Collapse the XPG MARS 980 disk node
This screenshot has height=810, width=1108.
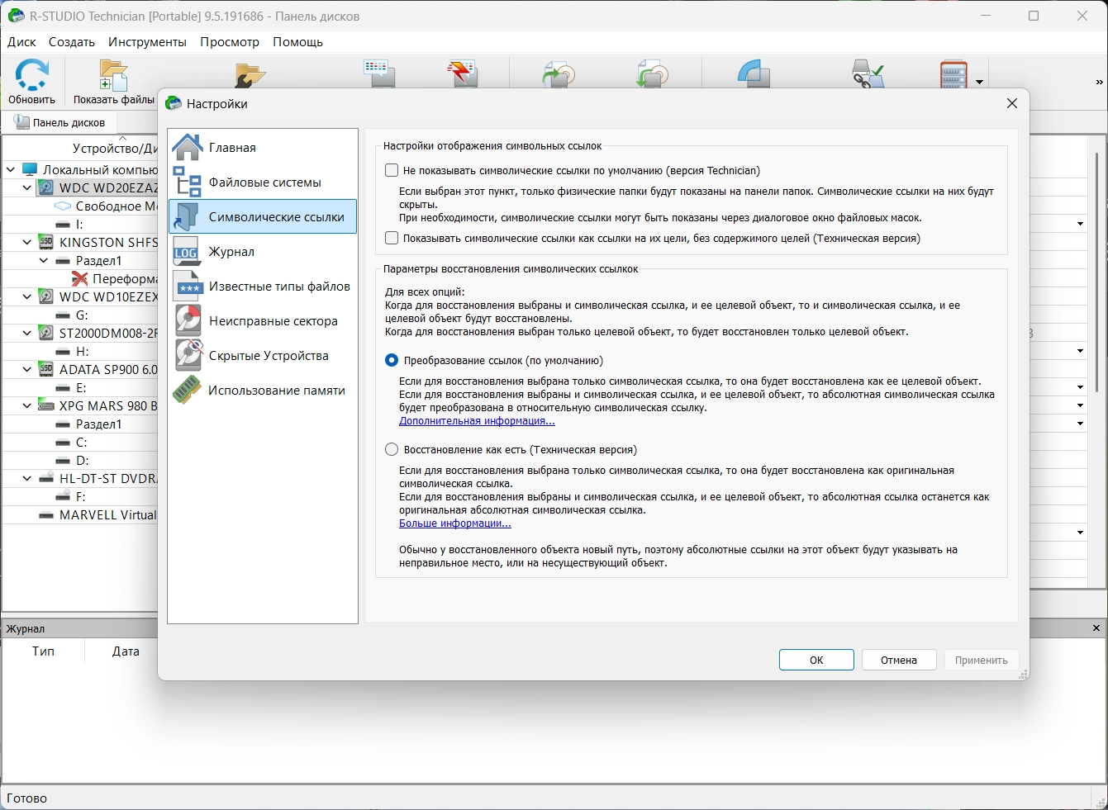tap(27, 405)
